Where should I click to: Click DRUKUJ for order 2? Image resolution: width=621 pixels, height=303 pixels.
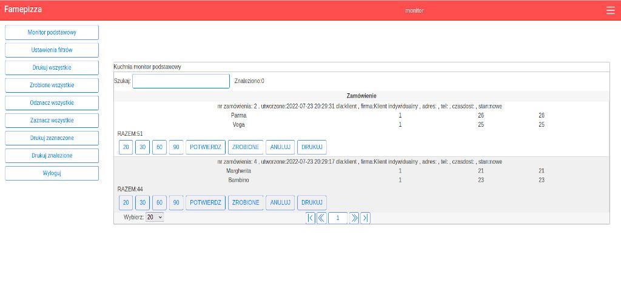point(312,147)
